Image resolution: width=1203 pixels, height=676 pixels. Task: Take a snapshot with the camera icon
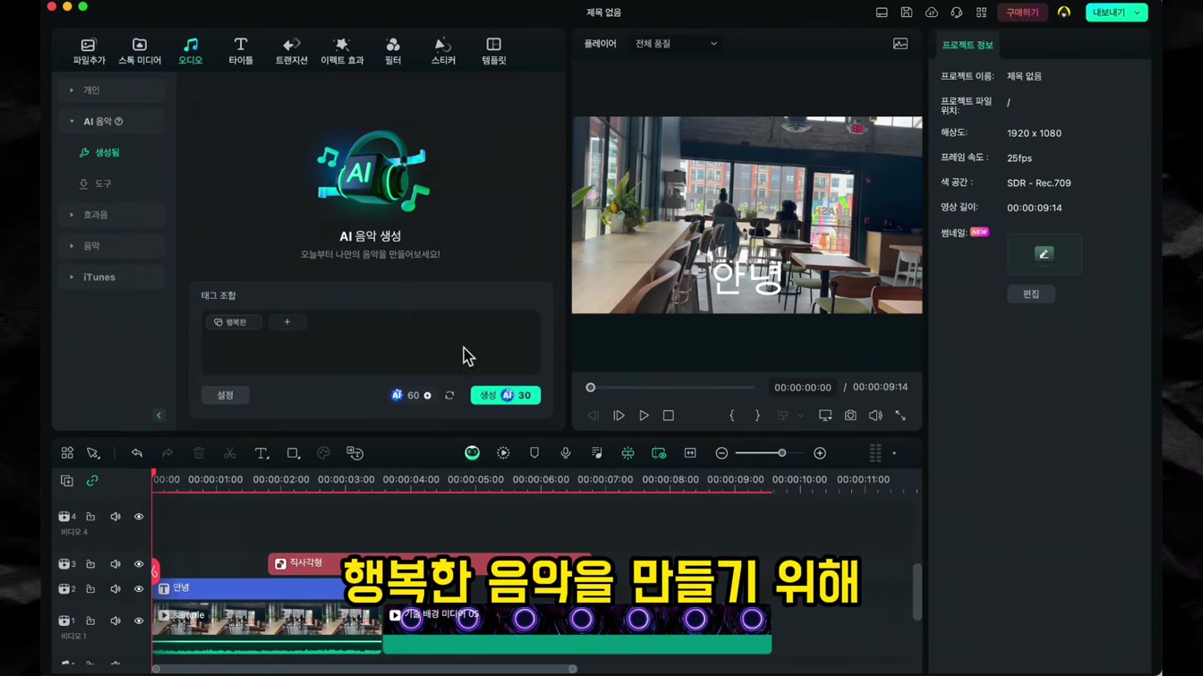[850, 416]
